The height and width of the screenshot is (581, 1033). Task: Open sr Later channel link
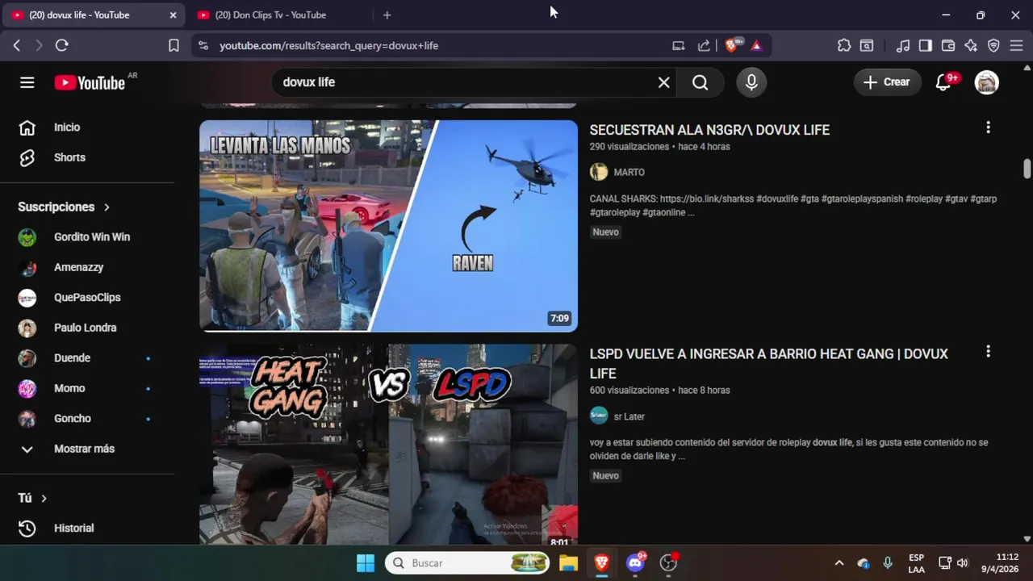pyautogui.click(x=629, y=416)
